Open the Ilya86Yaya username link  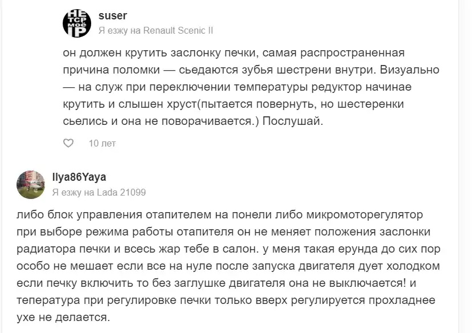point(79,177)
